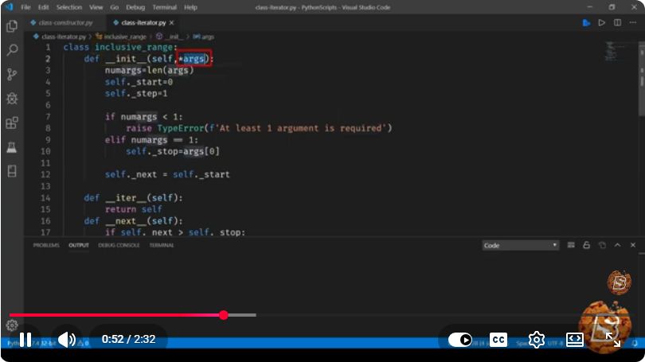Switch to the PROBLEMS panel tab
645x362 pixels.
tap(46, 245)
